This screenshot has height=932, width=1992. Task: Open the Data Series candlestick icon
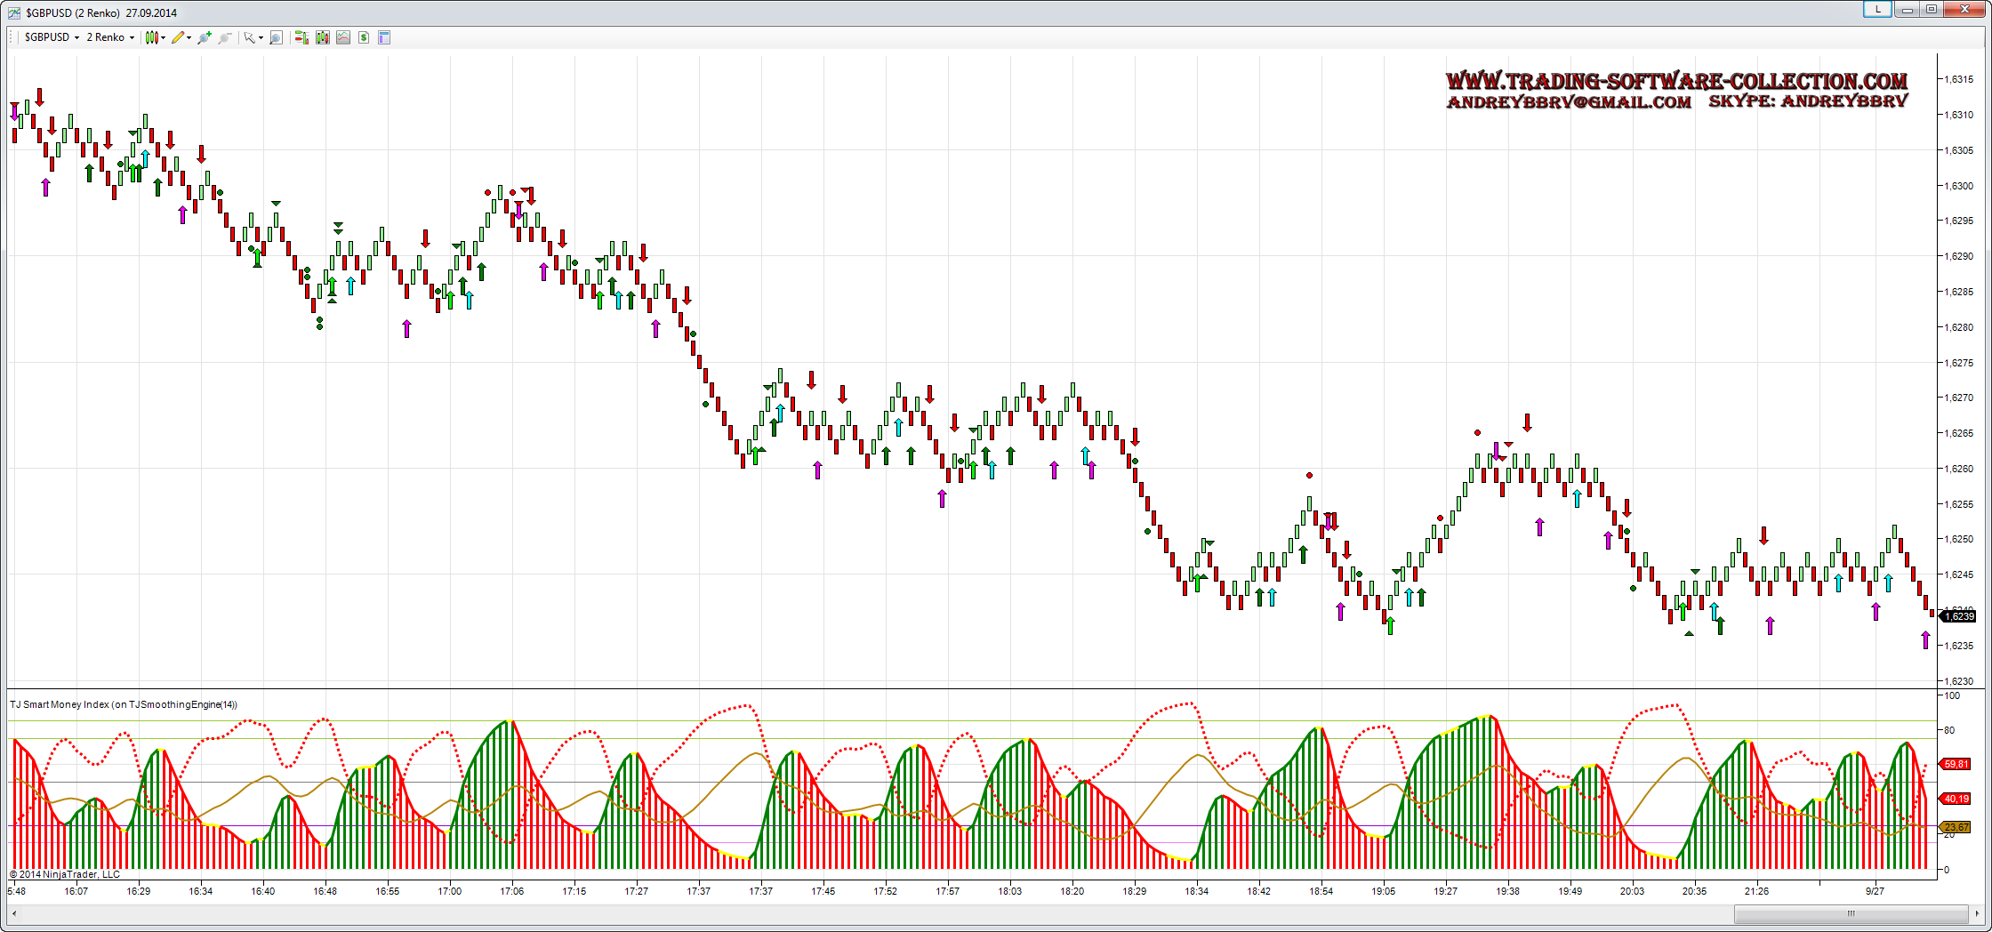(322, 37)
